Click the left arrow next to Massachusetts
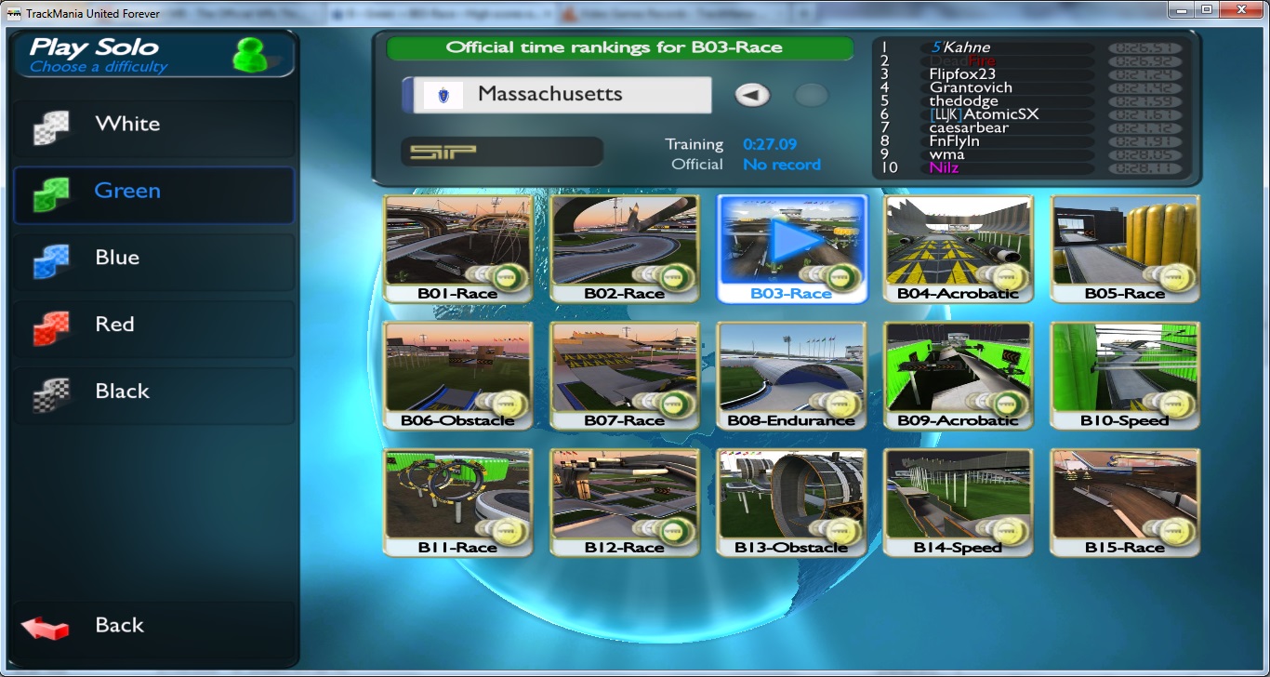Viewport: 1270px width, 677px height. coord(753,95)
